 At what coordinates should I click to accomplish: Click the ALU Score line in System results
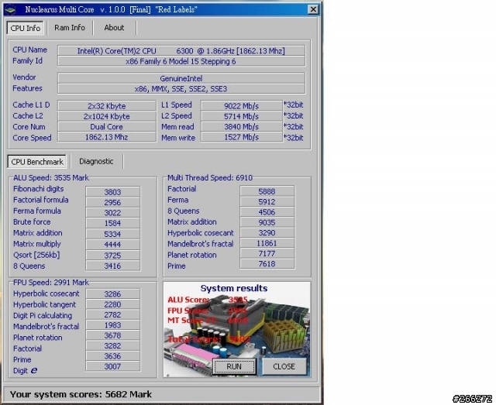coord(208,300)
